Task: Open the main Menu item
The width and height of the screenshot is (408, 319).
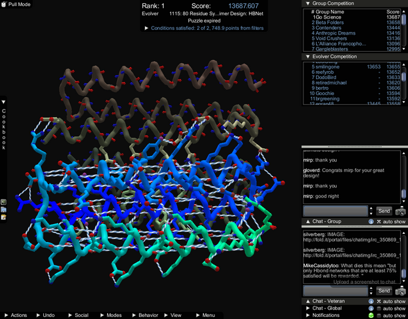Action: coord(206,315)
